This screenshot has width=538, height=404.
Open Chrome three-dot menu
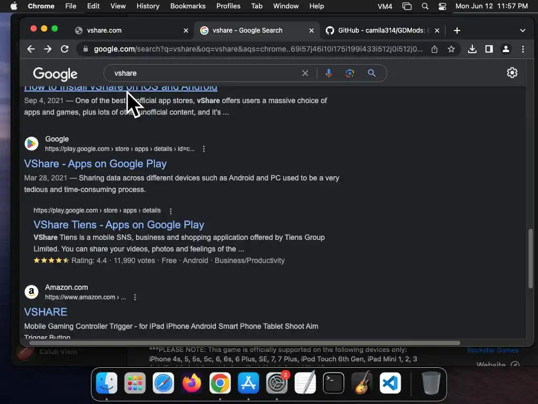pyautogui.click(x=523, y=49)
